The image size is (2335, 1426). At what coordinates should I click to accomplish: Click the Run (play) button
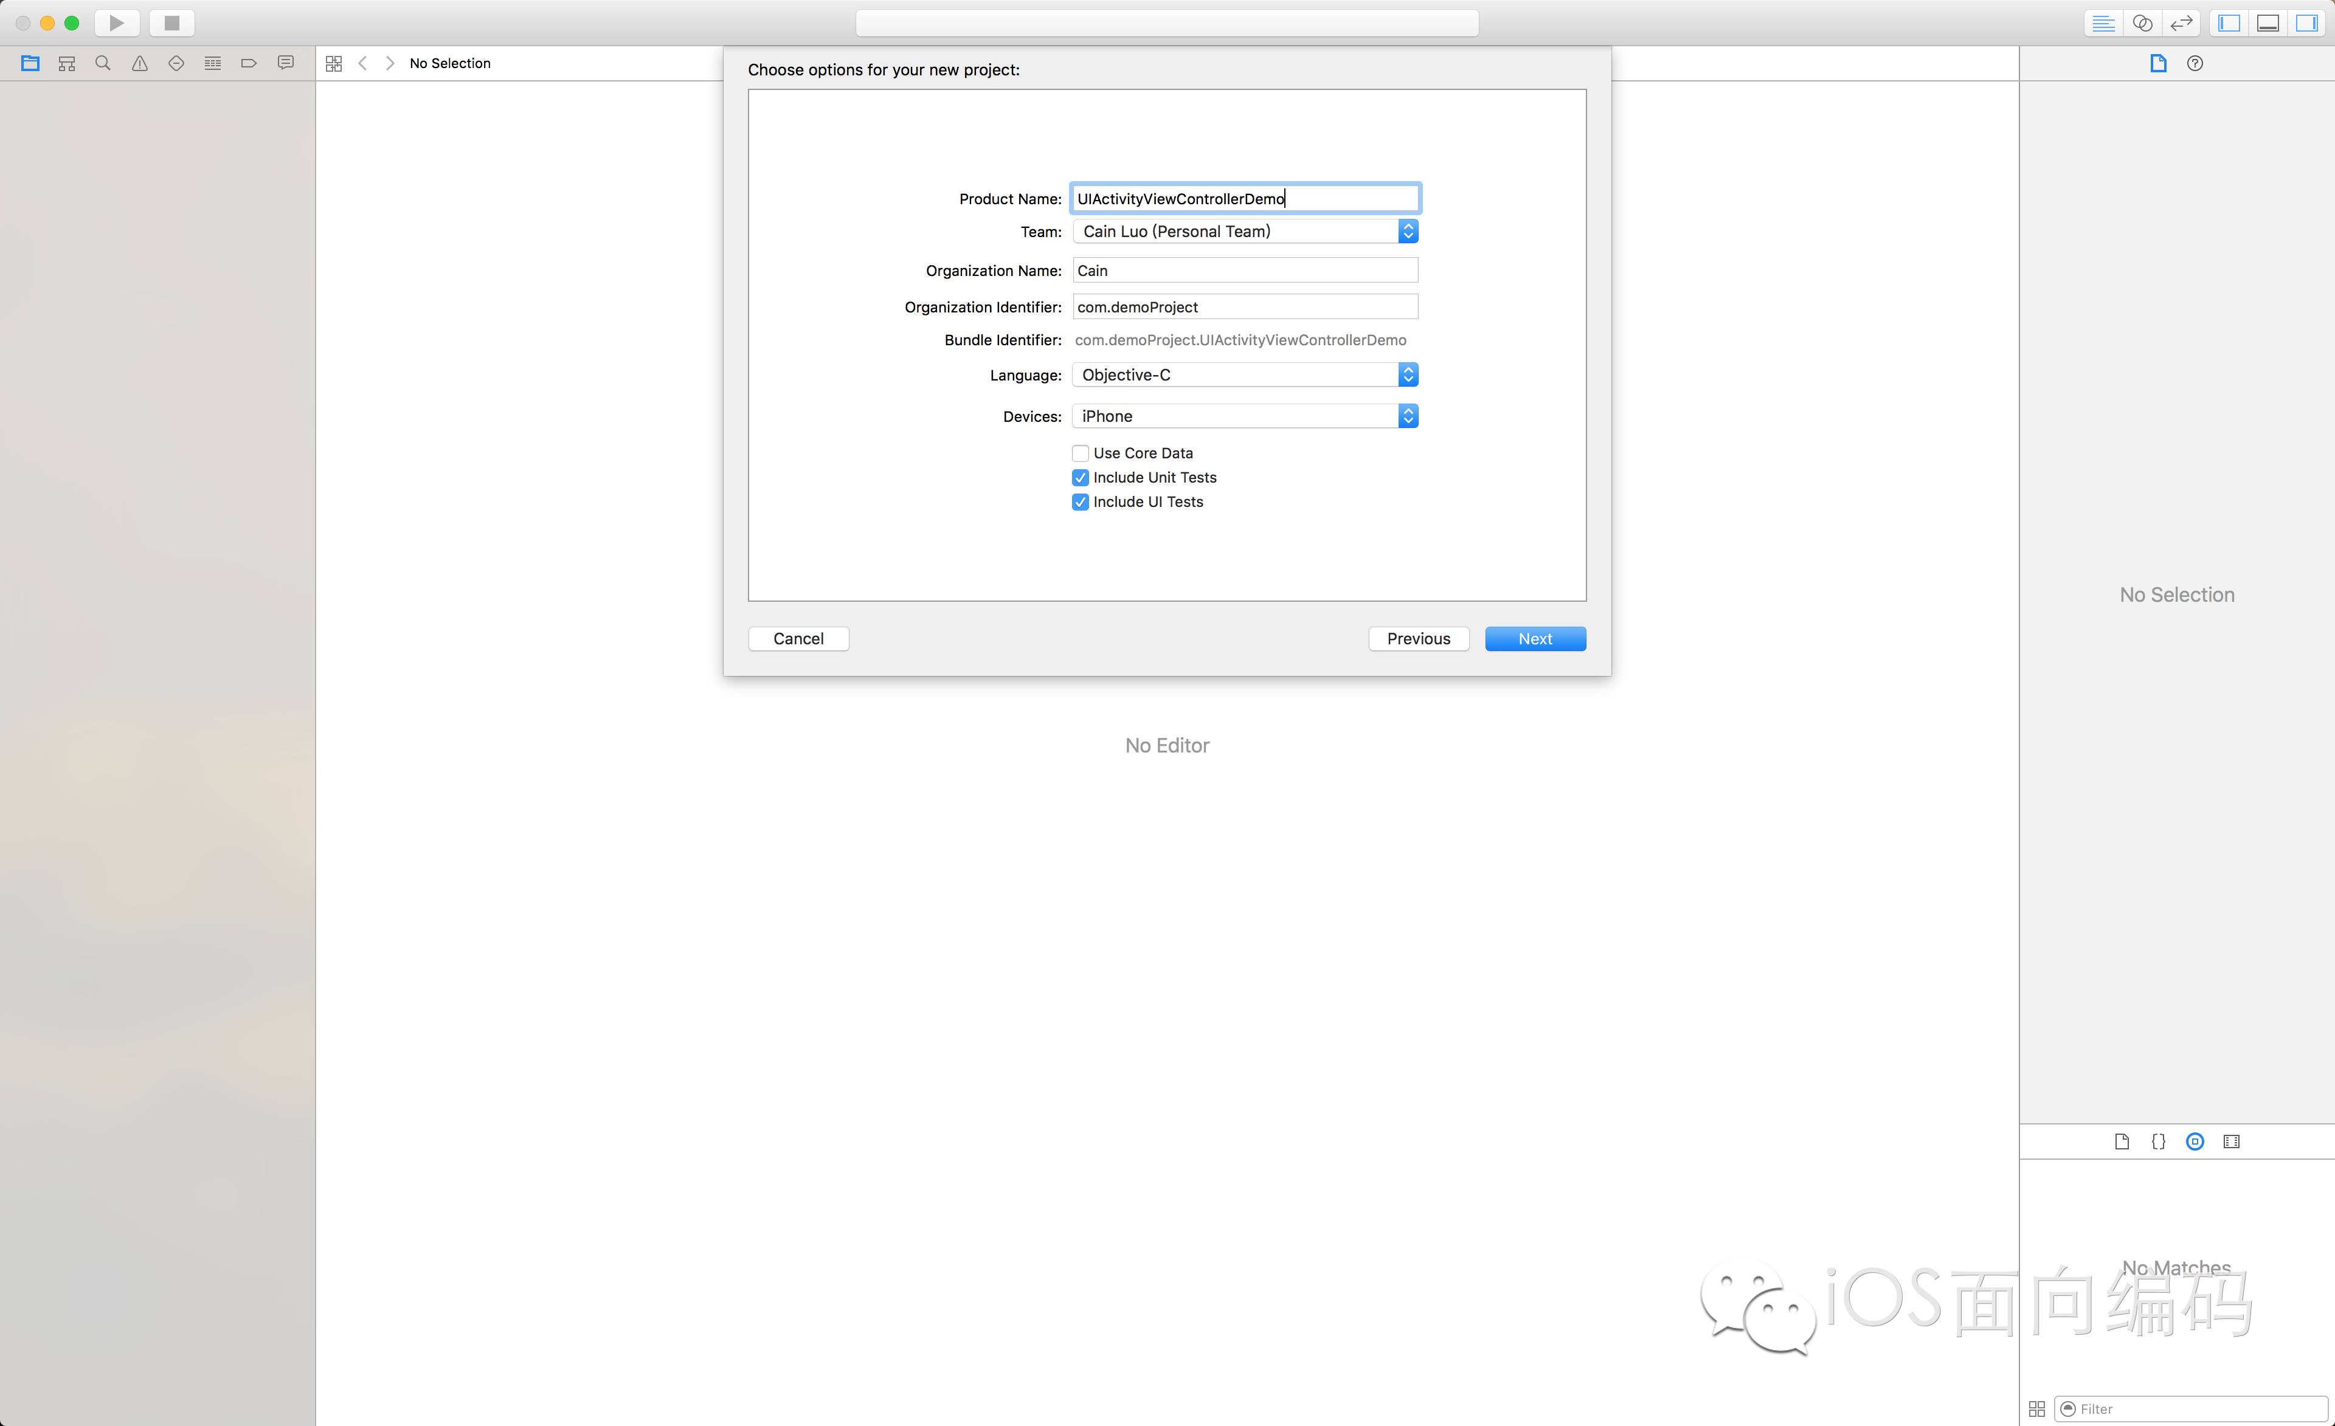(117, 22)
